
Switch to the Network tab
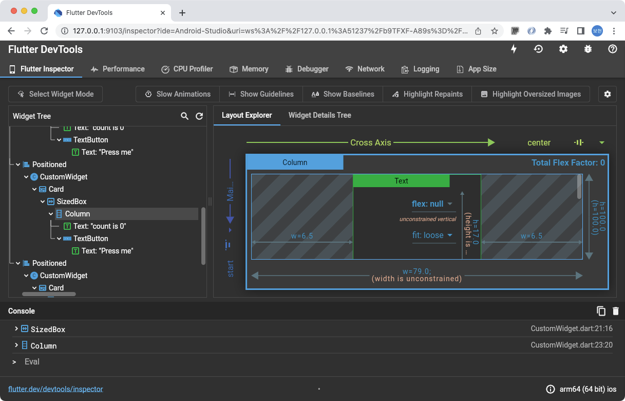tap(365, 69)
